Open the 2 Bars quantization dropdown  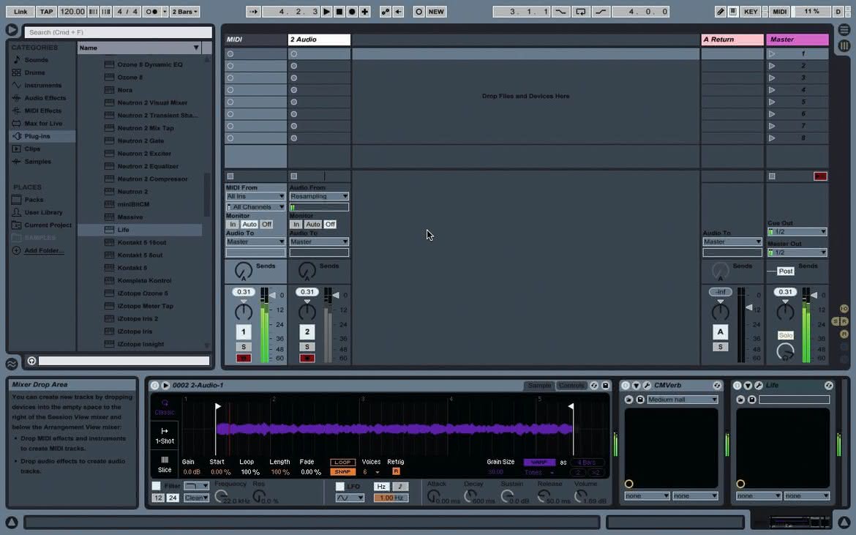click(x=185, y=12)
